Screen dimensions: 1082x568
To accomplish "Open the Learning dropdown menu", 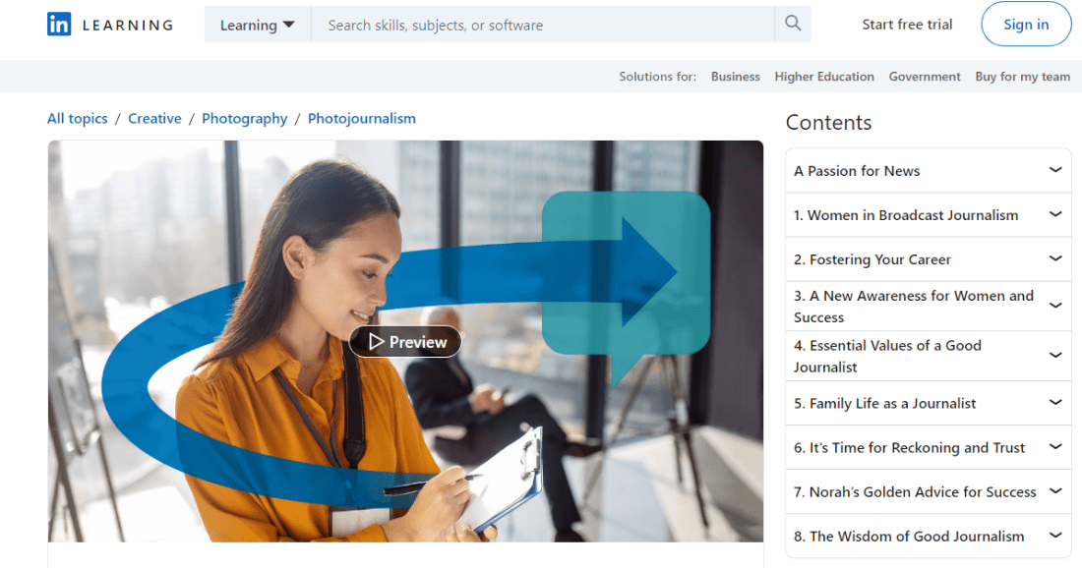I will [258, 25].
